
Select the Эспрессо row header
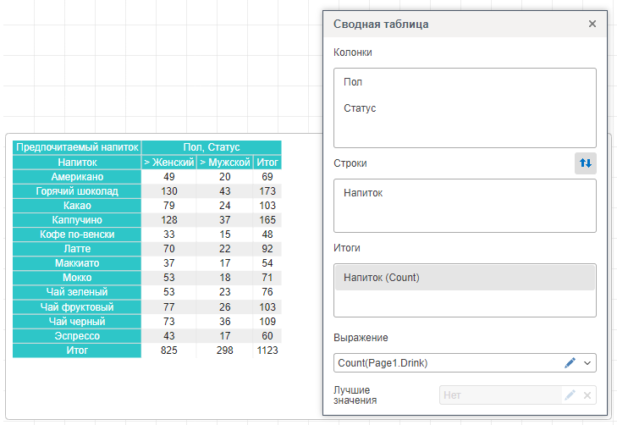77,336
